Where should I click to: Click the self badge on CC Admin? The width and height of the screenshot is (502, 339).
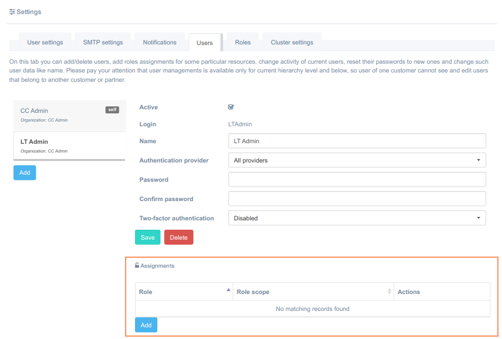click(x=112, y=109)
